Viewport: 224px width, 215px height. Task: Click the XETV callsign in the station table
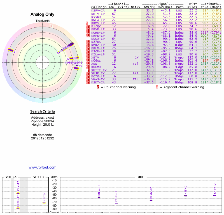pyautogui.click(x=96, y=57)
